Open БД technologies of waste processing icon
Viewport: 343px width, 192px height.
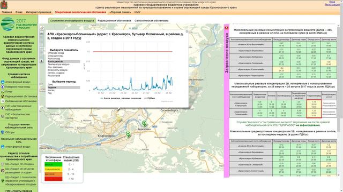[x=3, y=181]
